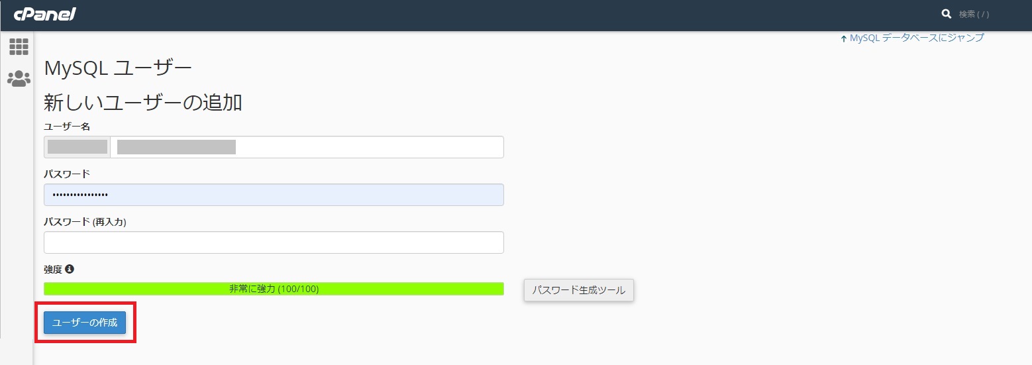Open the home grid icon in sidebar
The image size is (1032, 365).
(19, 46)
